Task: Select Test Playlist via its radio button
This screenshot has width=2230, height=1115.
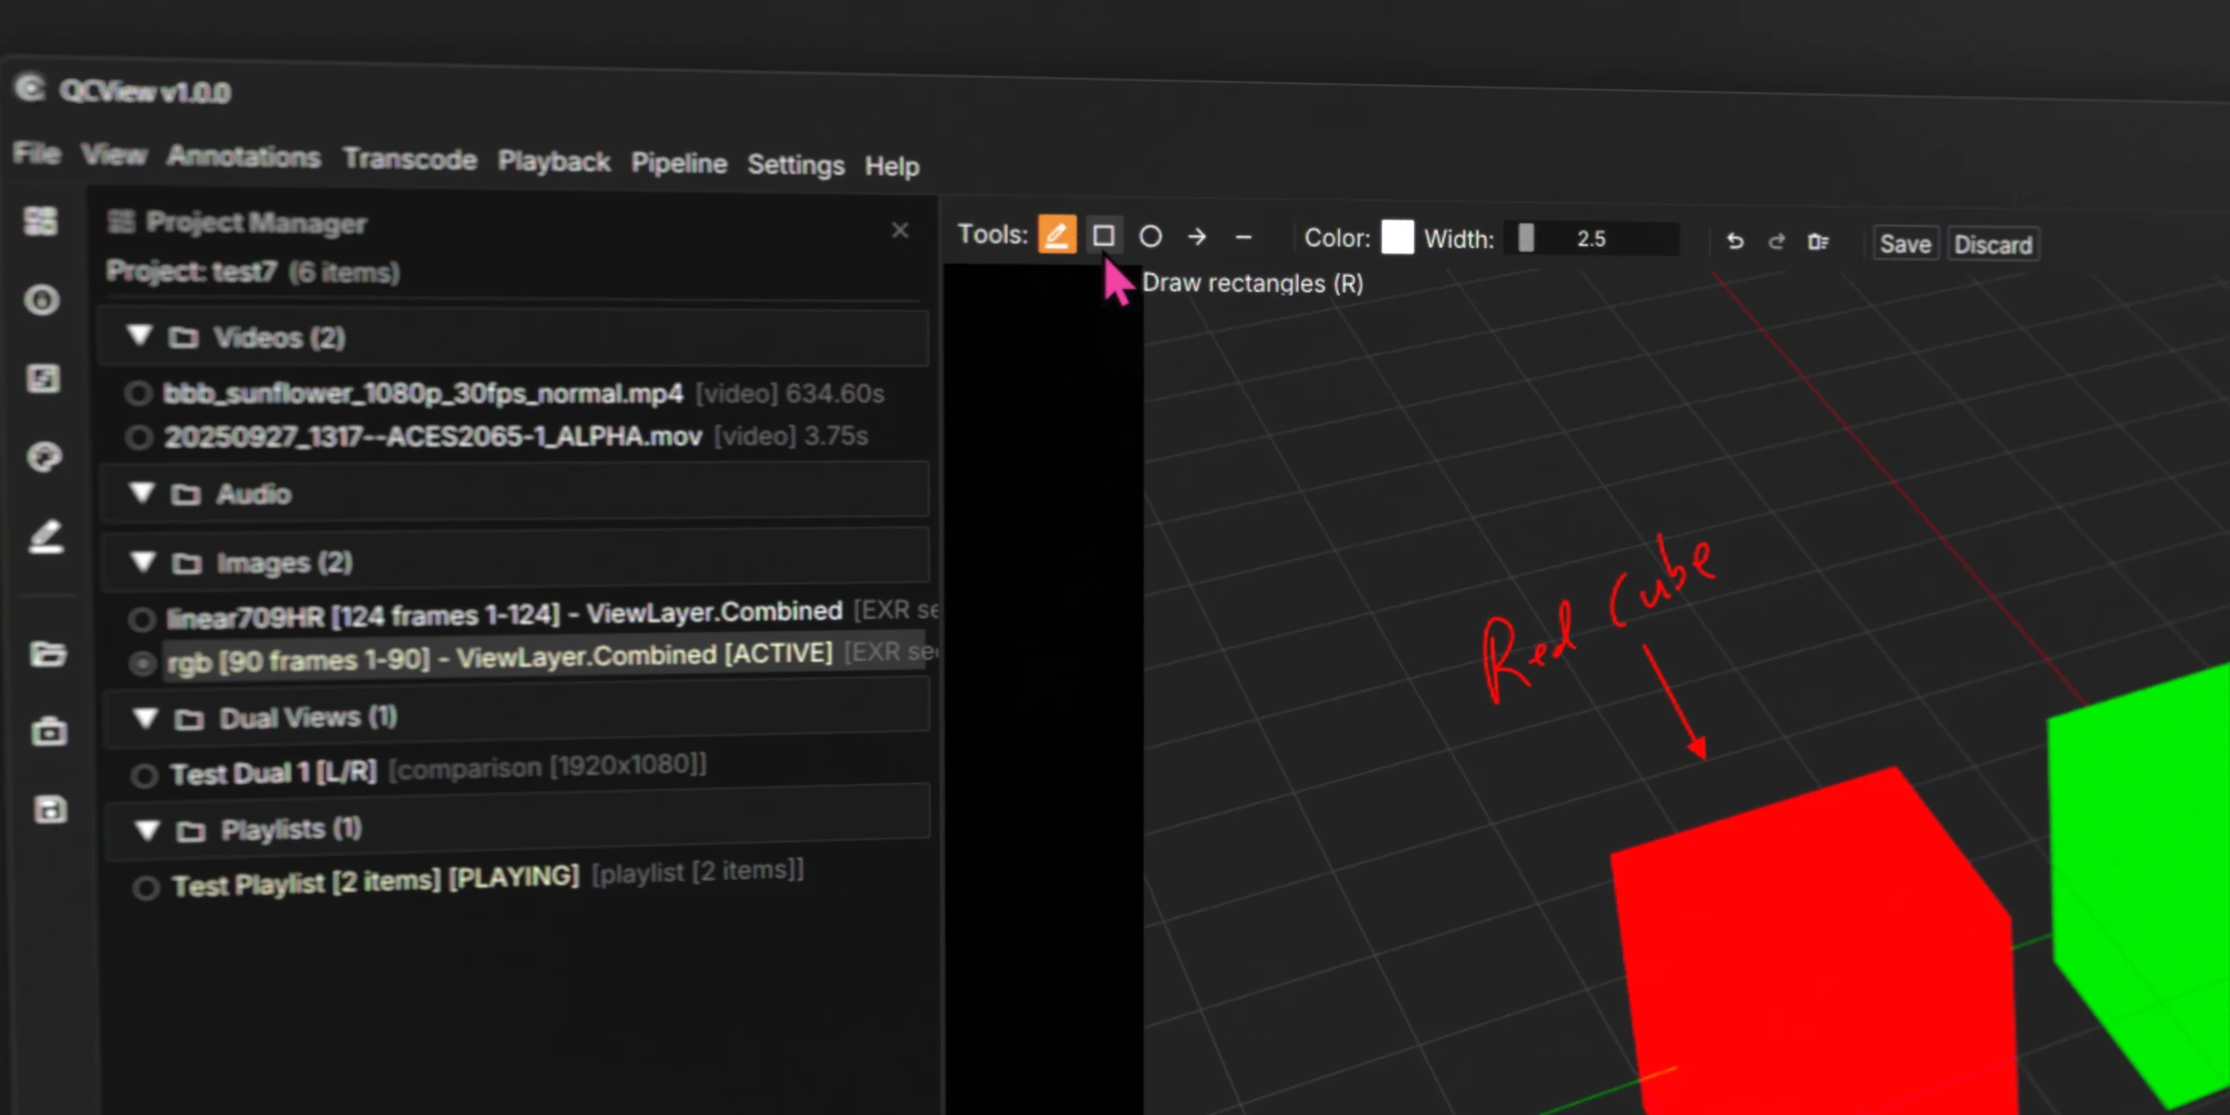Action: 146,887
